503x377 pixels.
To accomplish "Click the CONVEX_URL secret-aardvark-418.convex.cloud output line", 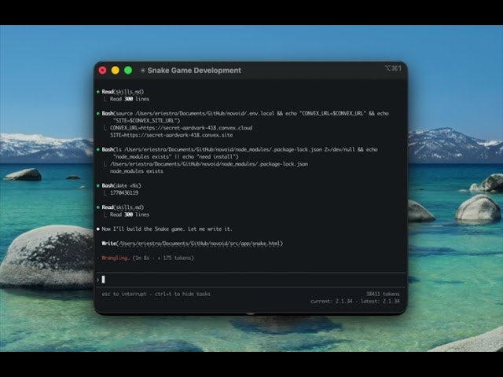I will tap(181, 128).
